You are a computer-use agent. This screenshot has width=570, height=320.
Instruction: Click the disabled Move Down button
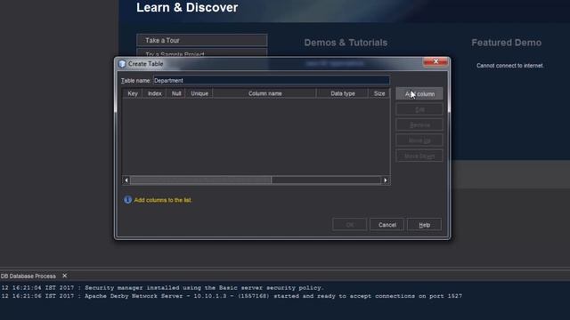[419, 156]
